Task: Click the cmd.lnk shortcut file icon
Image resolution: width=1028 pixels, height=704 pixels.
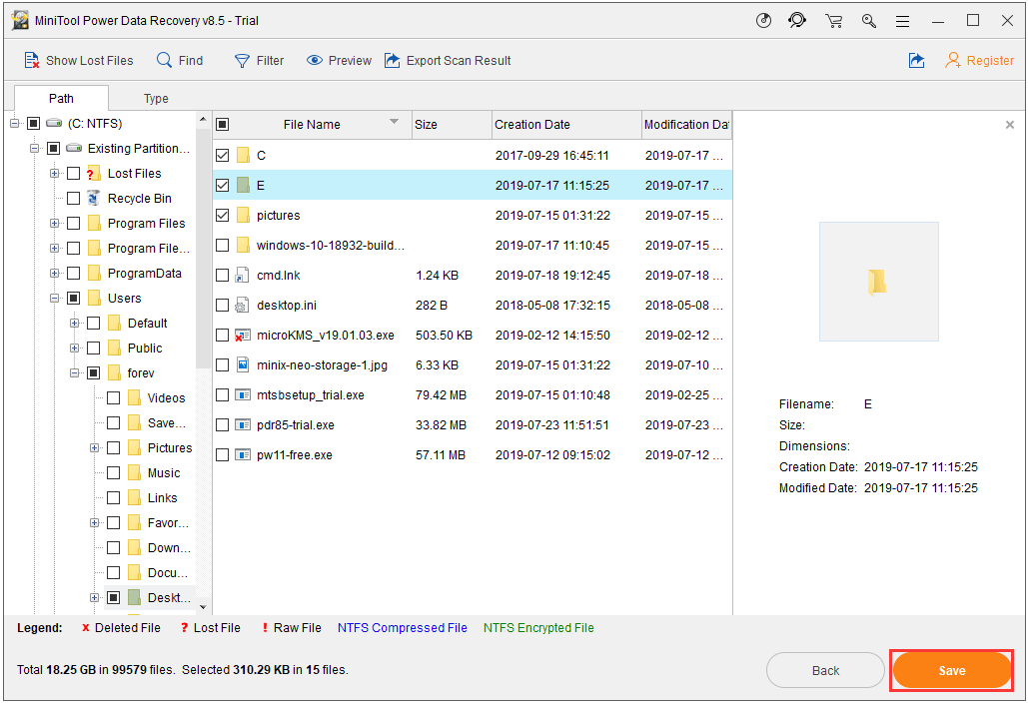Action: click(243, 276)
